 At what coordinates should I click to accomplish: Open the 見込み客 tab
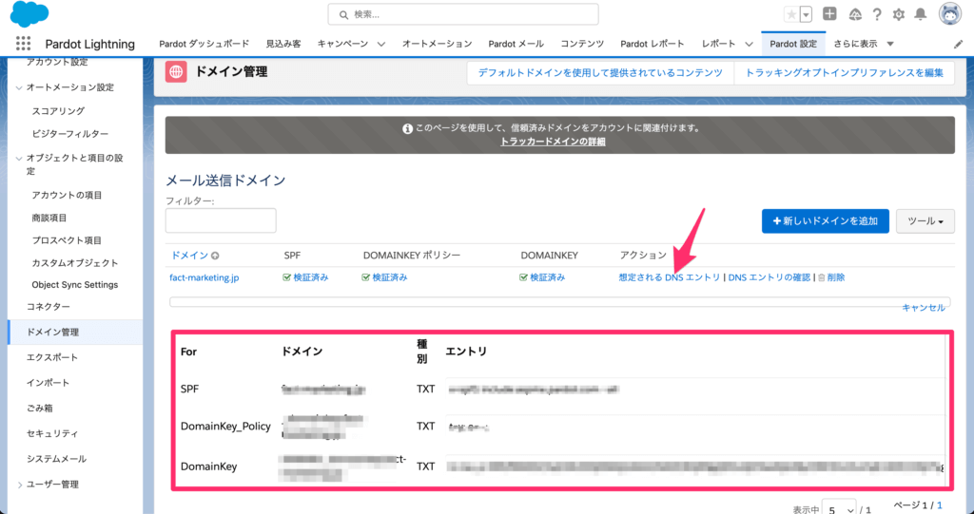pos(283,44)
